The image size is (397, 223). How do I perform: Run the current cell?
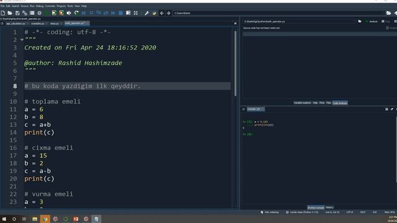click(x=54, y=13)
